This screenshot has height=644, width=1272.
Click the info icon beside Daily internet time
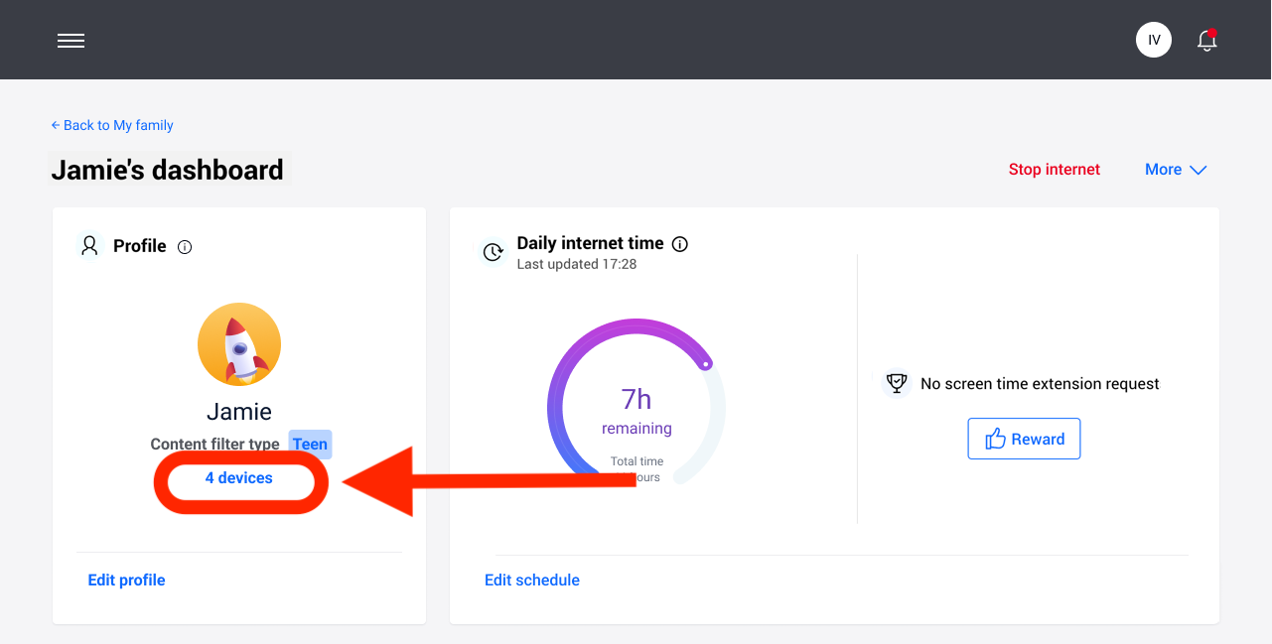click(x=679, y=243)
